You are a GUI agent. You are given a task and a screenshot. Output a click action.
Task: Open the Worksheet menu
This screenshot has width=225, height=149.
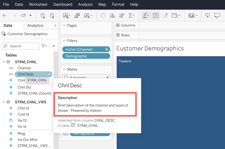38,4
